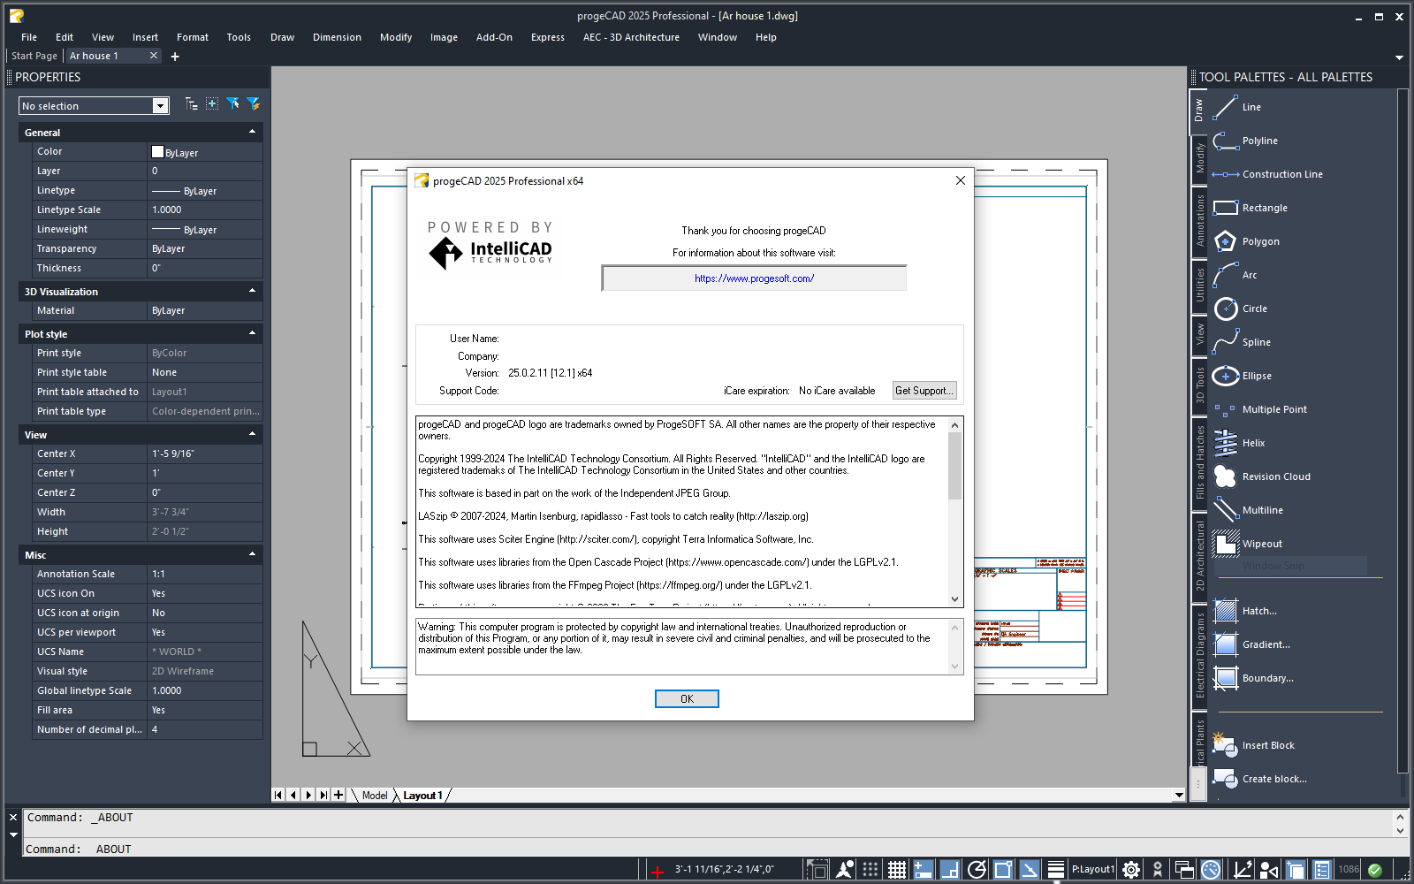Open the progesoft.com website link
1414x884 pixels.
753,278
